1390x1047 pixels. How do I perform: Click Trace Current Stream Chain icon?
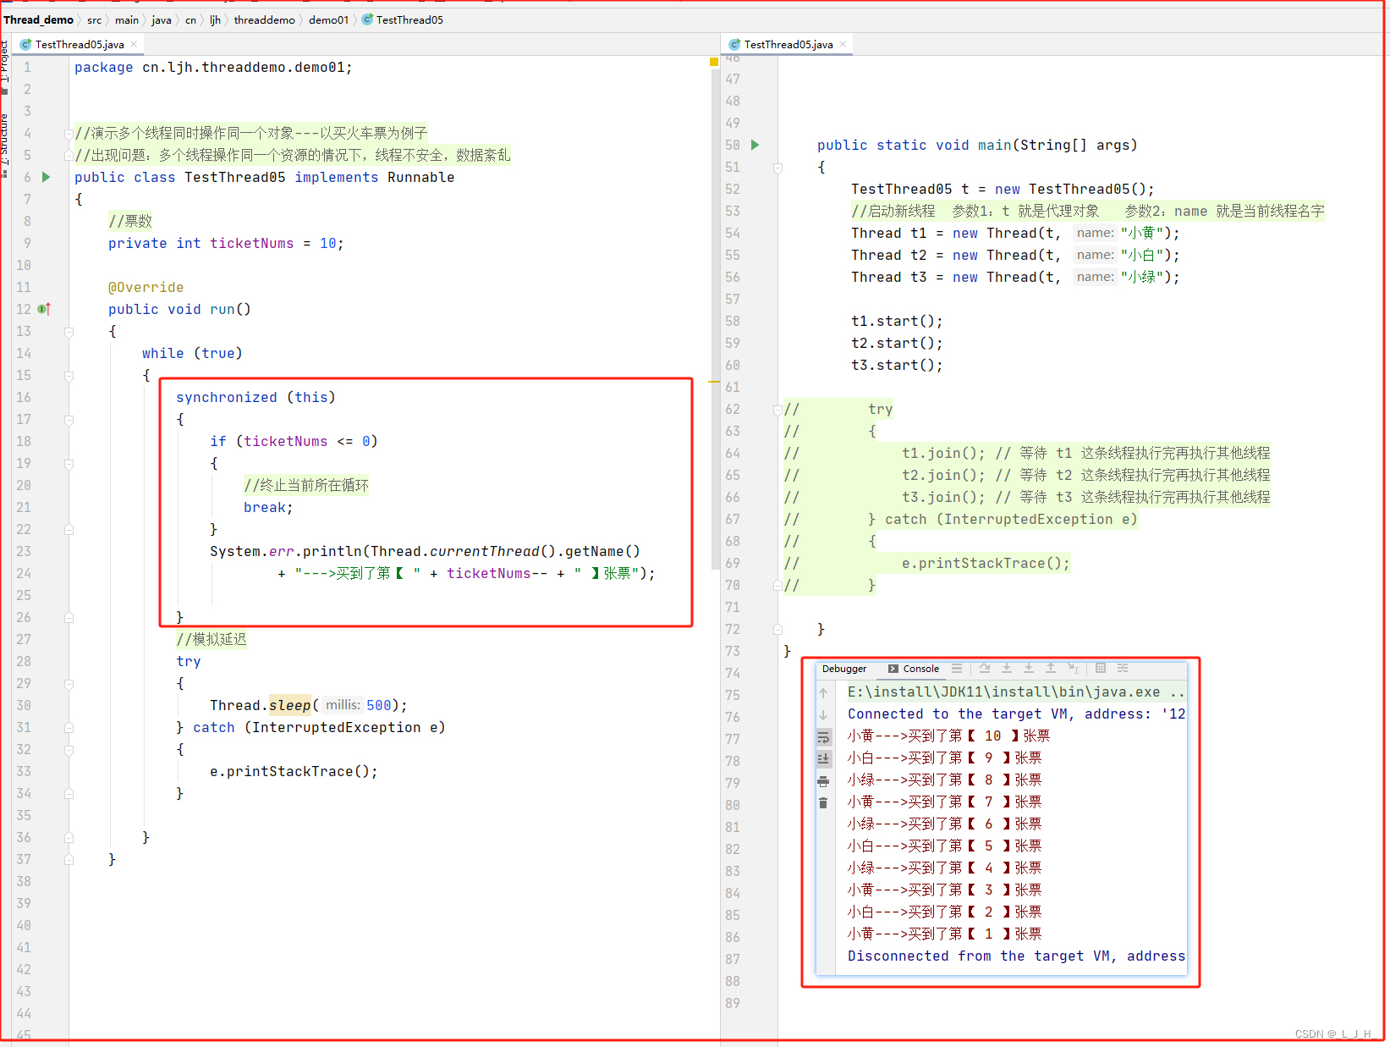(x=1123, y=669)
